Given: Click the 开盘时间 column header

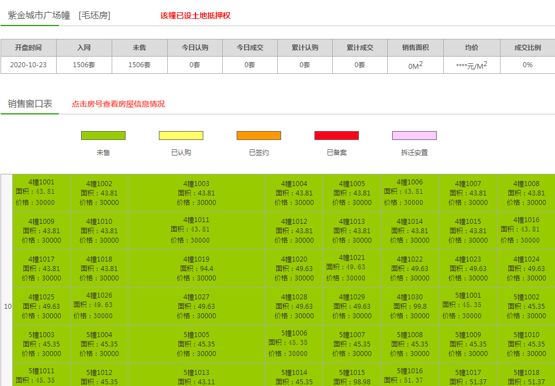Looking at the screenshot, I should pyautogui.click(x=28, y=48).
